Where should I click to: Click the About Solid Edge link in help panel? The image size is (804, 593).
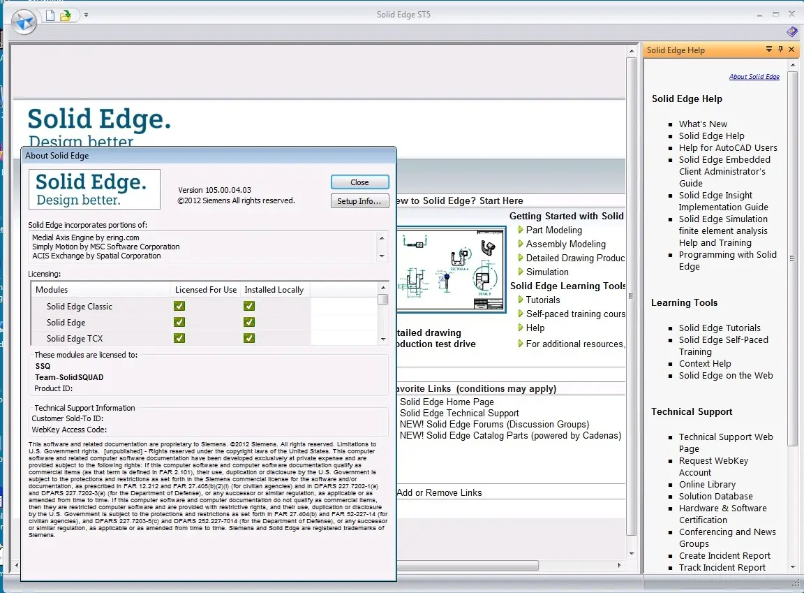754,77
